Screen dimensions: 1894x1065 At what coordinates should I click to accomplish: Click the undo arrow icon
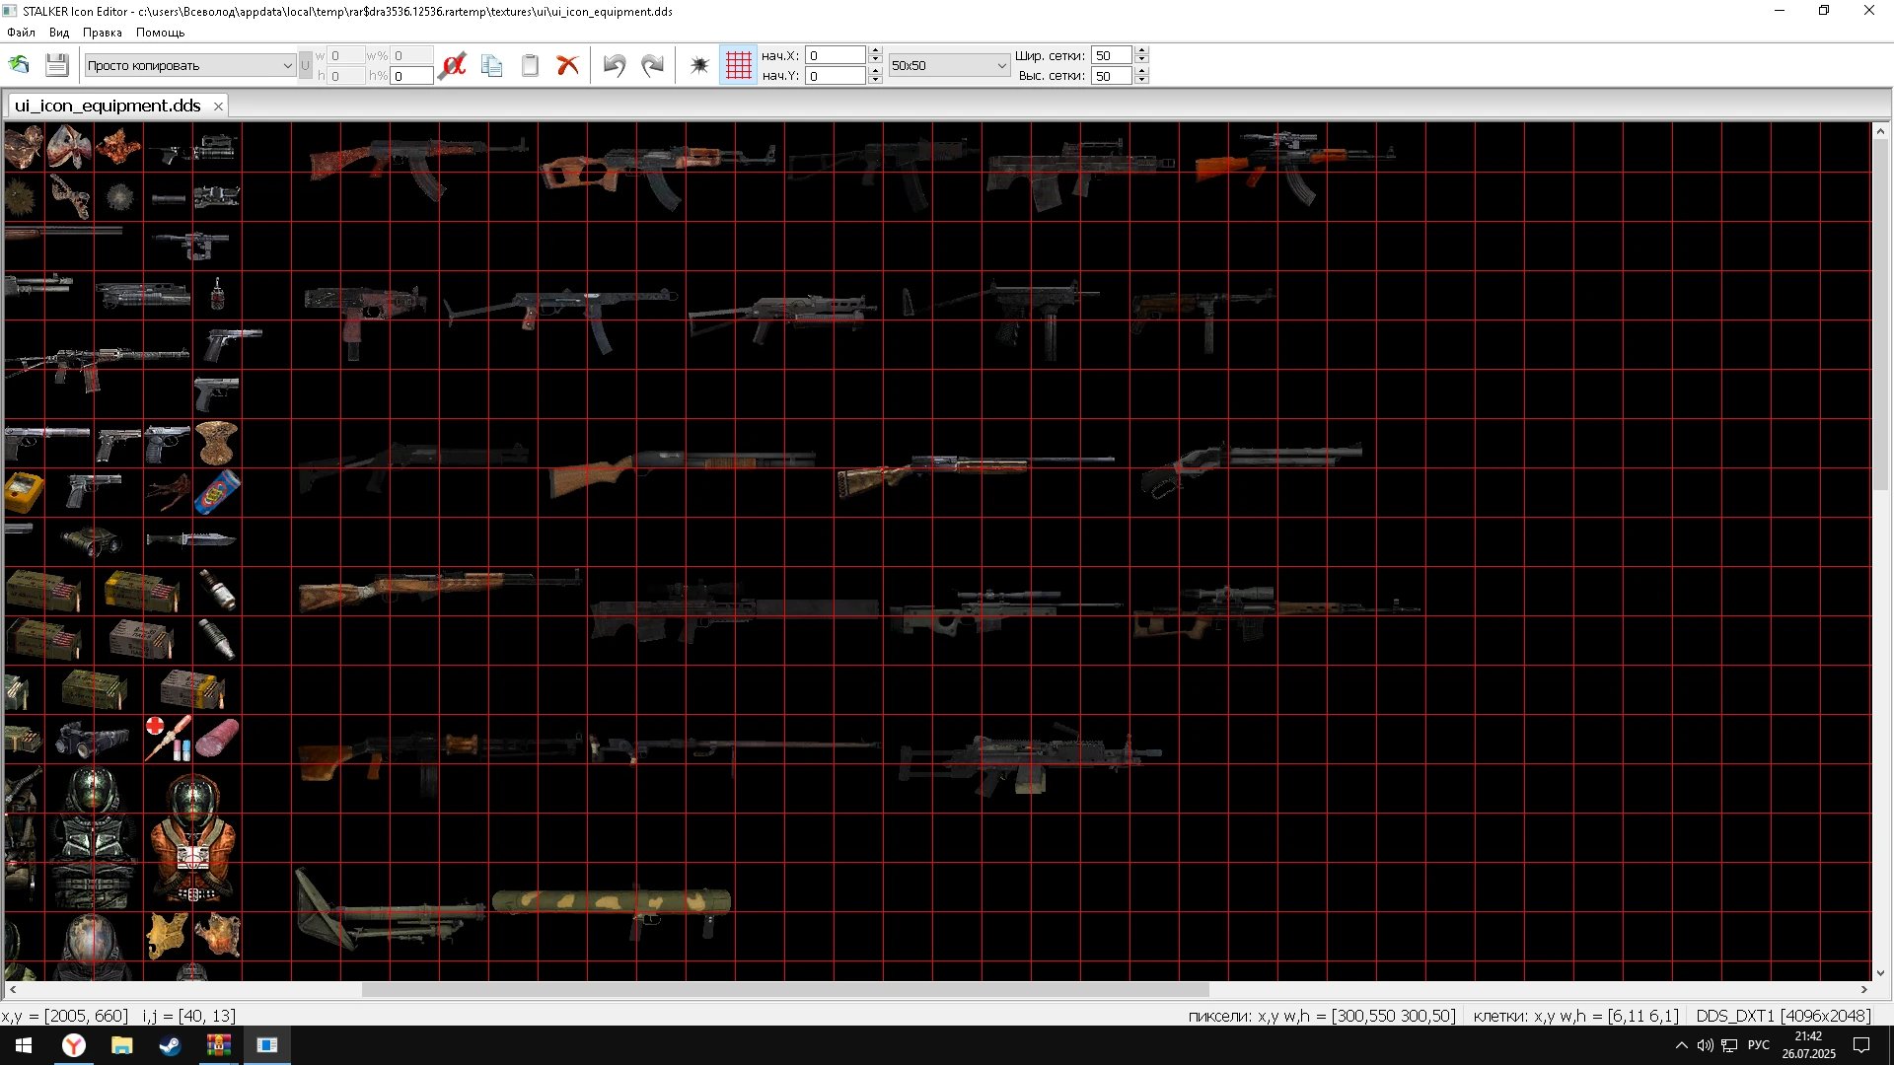615,65
